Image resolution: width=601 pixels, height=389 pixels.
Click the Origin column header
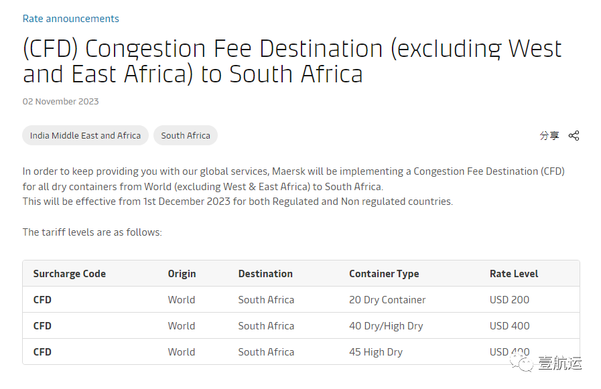click(182, 274)
